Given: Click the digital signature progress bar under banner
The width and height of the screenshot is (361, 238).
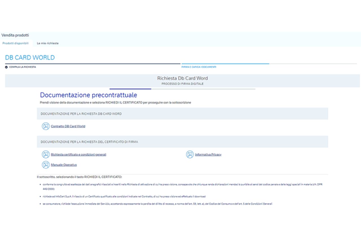Looking at the screenshot, I should coord(182,89).
